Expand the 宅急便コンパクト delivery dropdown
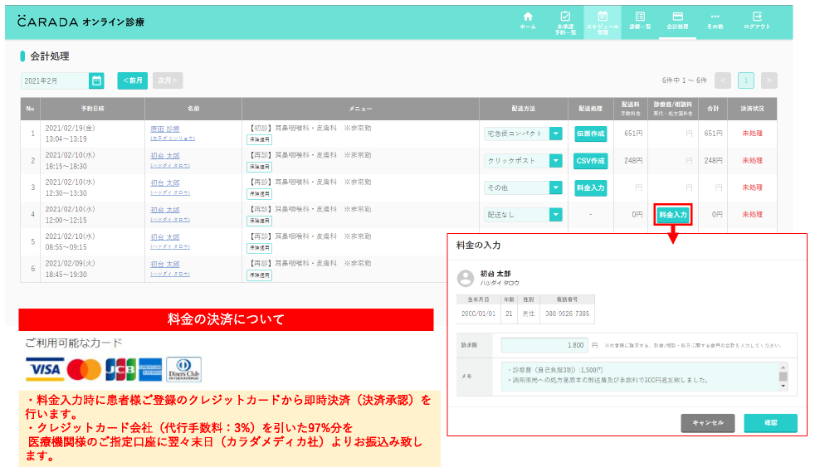Viewport: 815px width, 472px height. click(555, 134)
